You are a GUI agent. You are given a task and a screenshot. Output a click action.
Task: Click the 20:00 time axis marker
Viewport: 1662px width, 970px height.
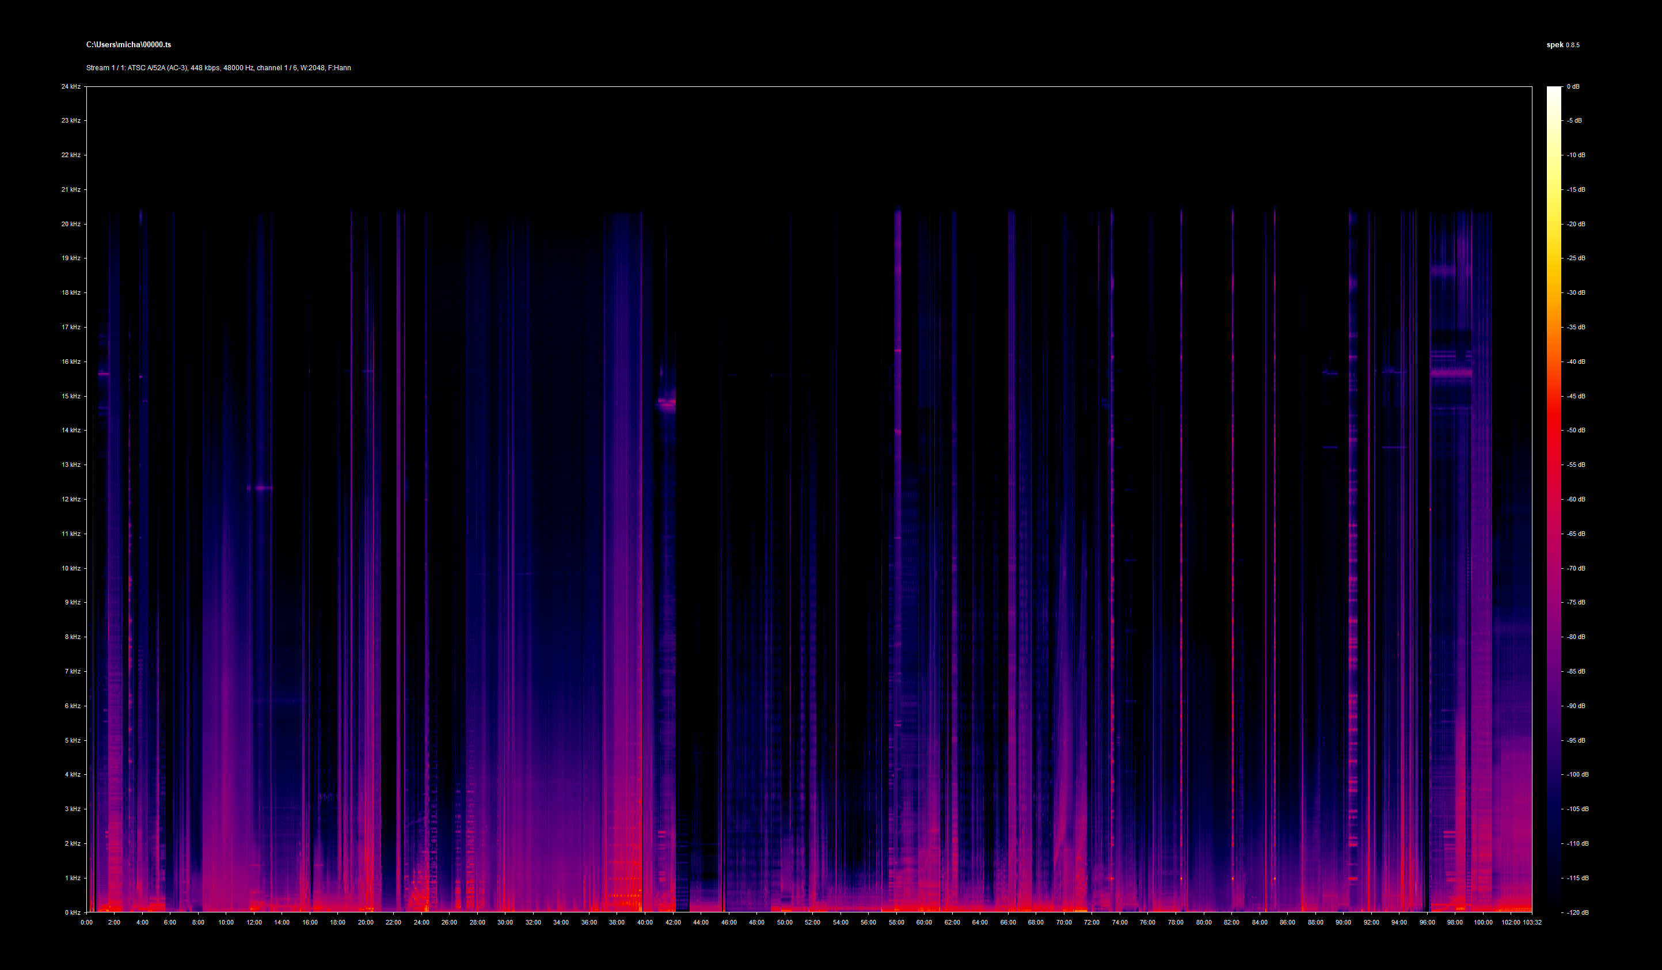click(x=366, y=923)
